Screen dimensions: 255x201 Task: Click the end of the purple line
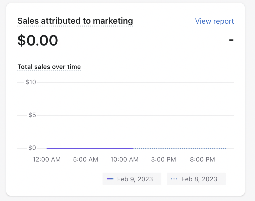[132, 148]
